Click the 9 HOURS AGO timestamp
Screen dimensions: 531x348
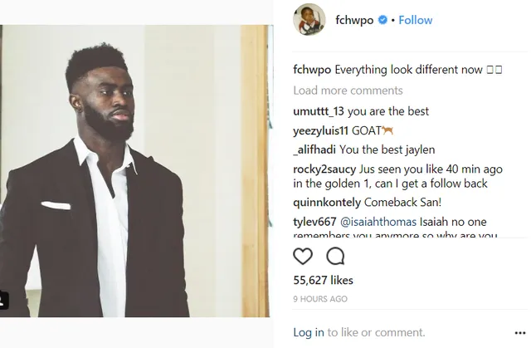pos(320,299)
